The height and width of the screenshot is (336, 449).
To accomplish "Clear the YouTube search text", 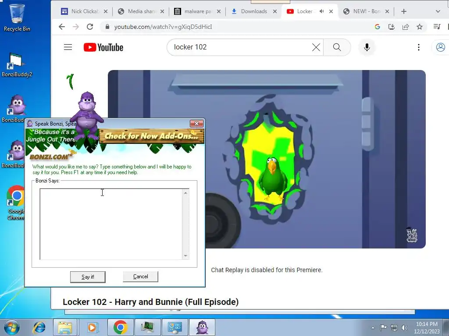I will coord(316,47).
